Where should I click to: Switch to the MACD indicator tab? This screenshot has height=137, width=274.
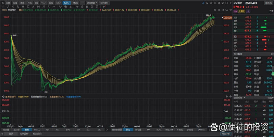coord(37,130)
